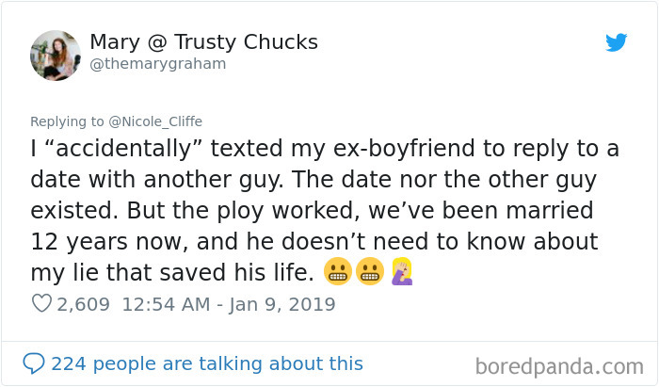
Task: Open the 12:54 AM - Jan 9, 2019 timestamp
Action: pyautogui.click(x=229, y=304)
